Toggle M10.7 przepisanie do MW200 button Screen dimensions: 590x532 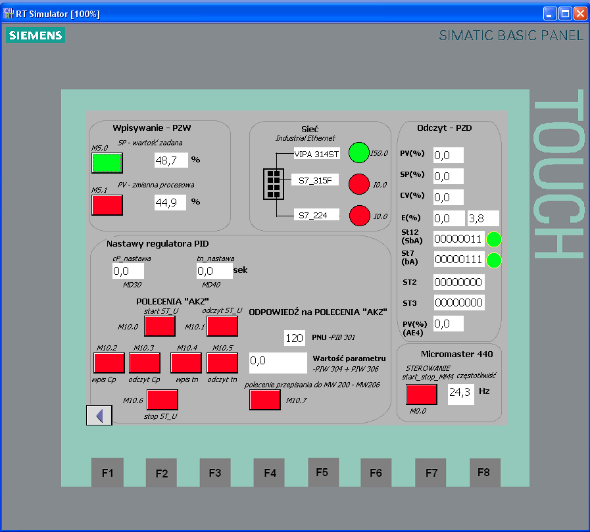click(x=265, y=400)
